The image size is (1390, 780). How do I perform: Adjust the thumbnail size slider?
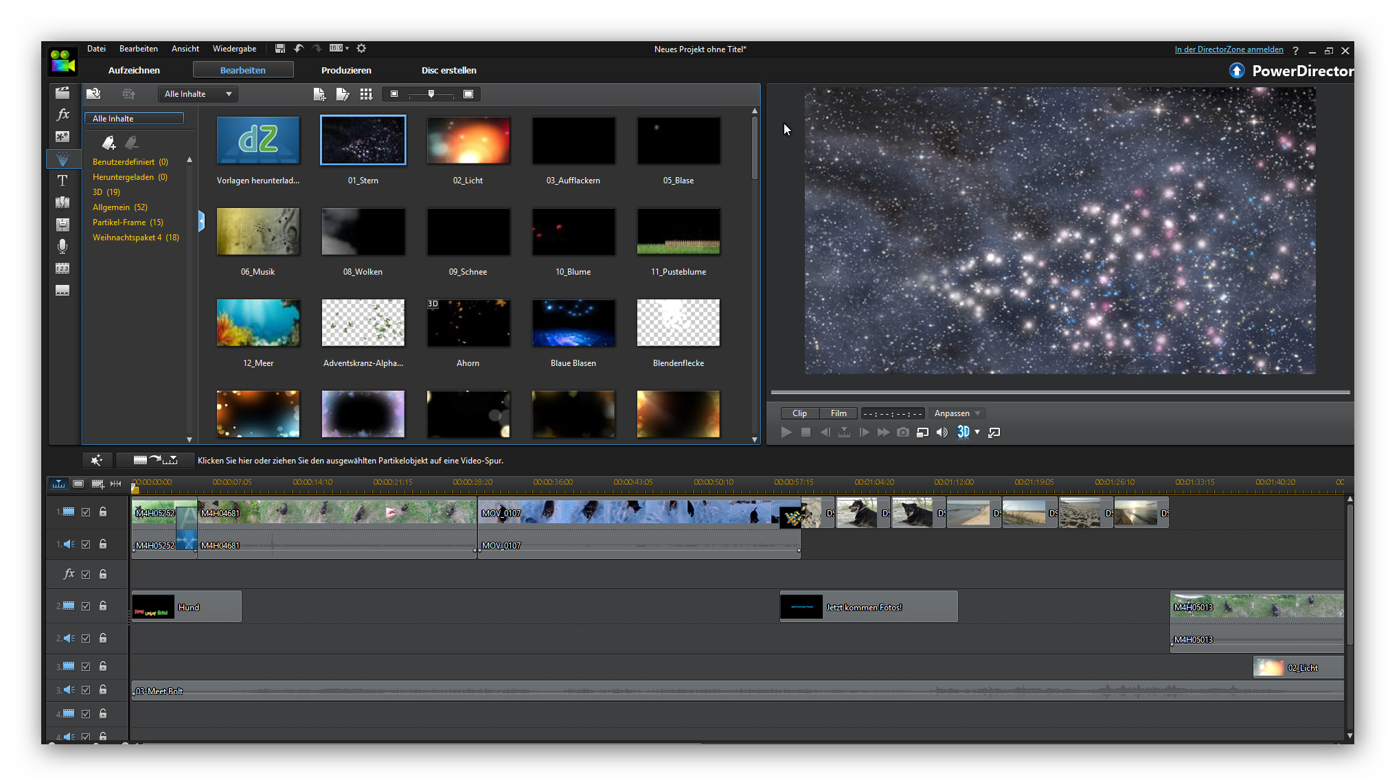431,94
